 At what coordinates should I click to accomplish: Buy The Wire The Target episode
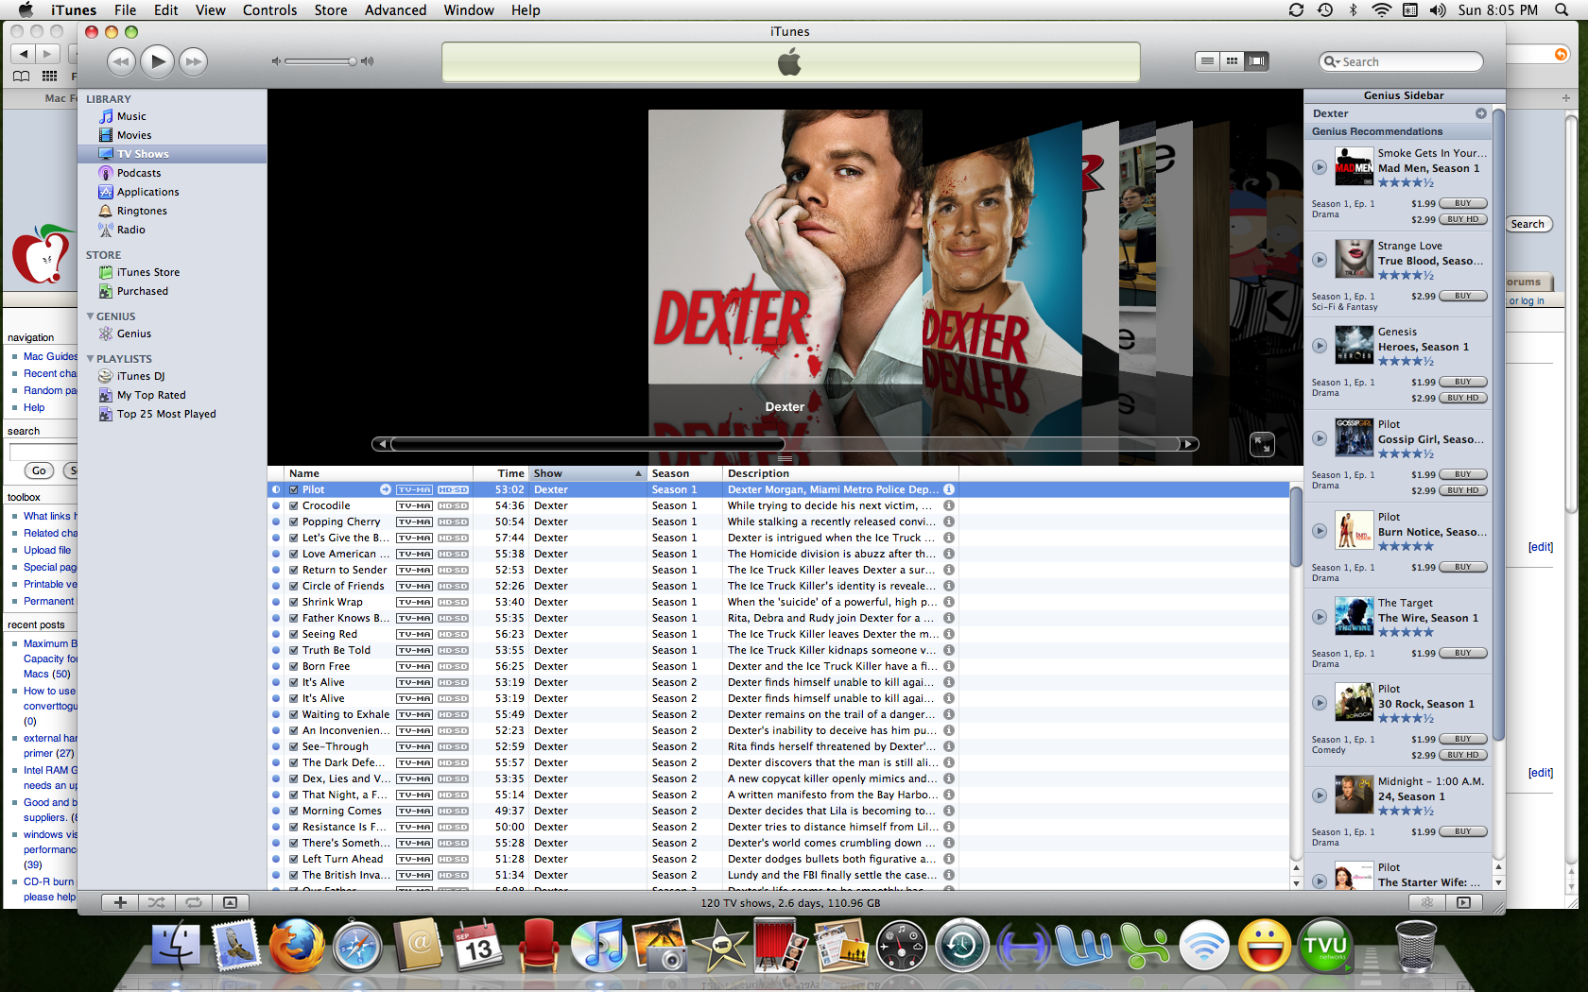(1462, 653)
